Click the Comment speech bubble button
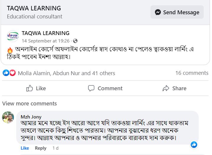212x155 pixels. (105, 88)
